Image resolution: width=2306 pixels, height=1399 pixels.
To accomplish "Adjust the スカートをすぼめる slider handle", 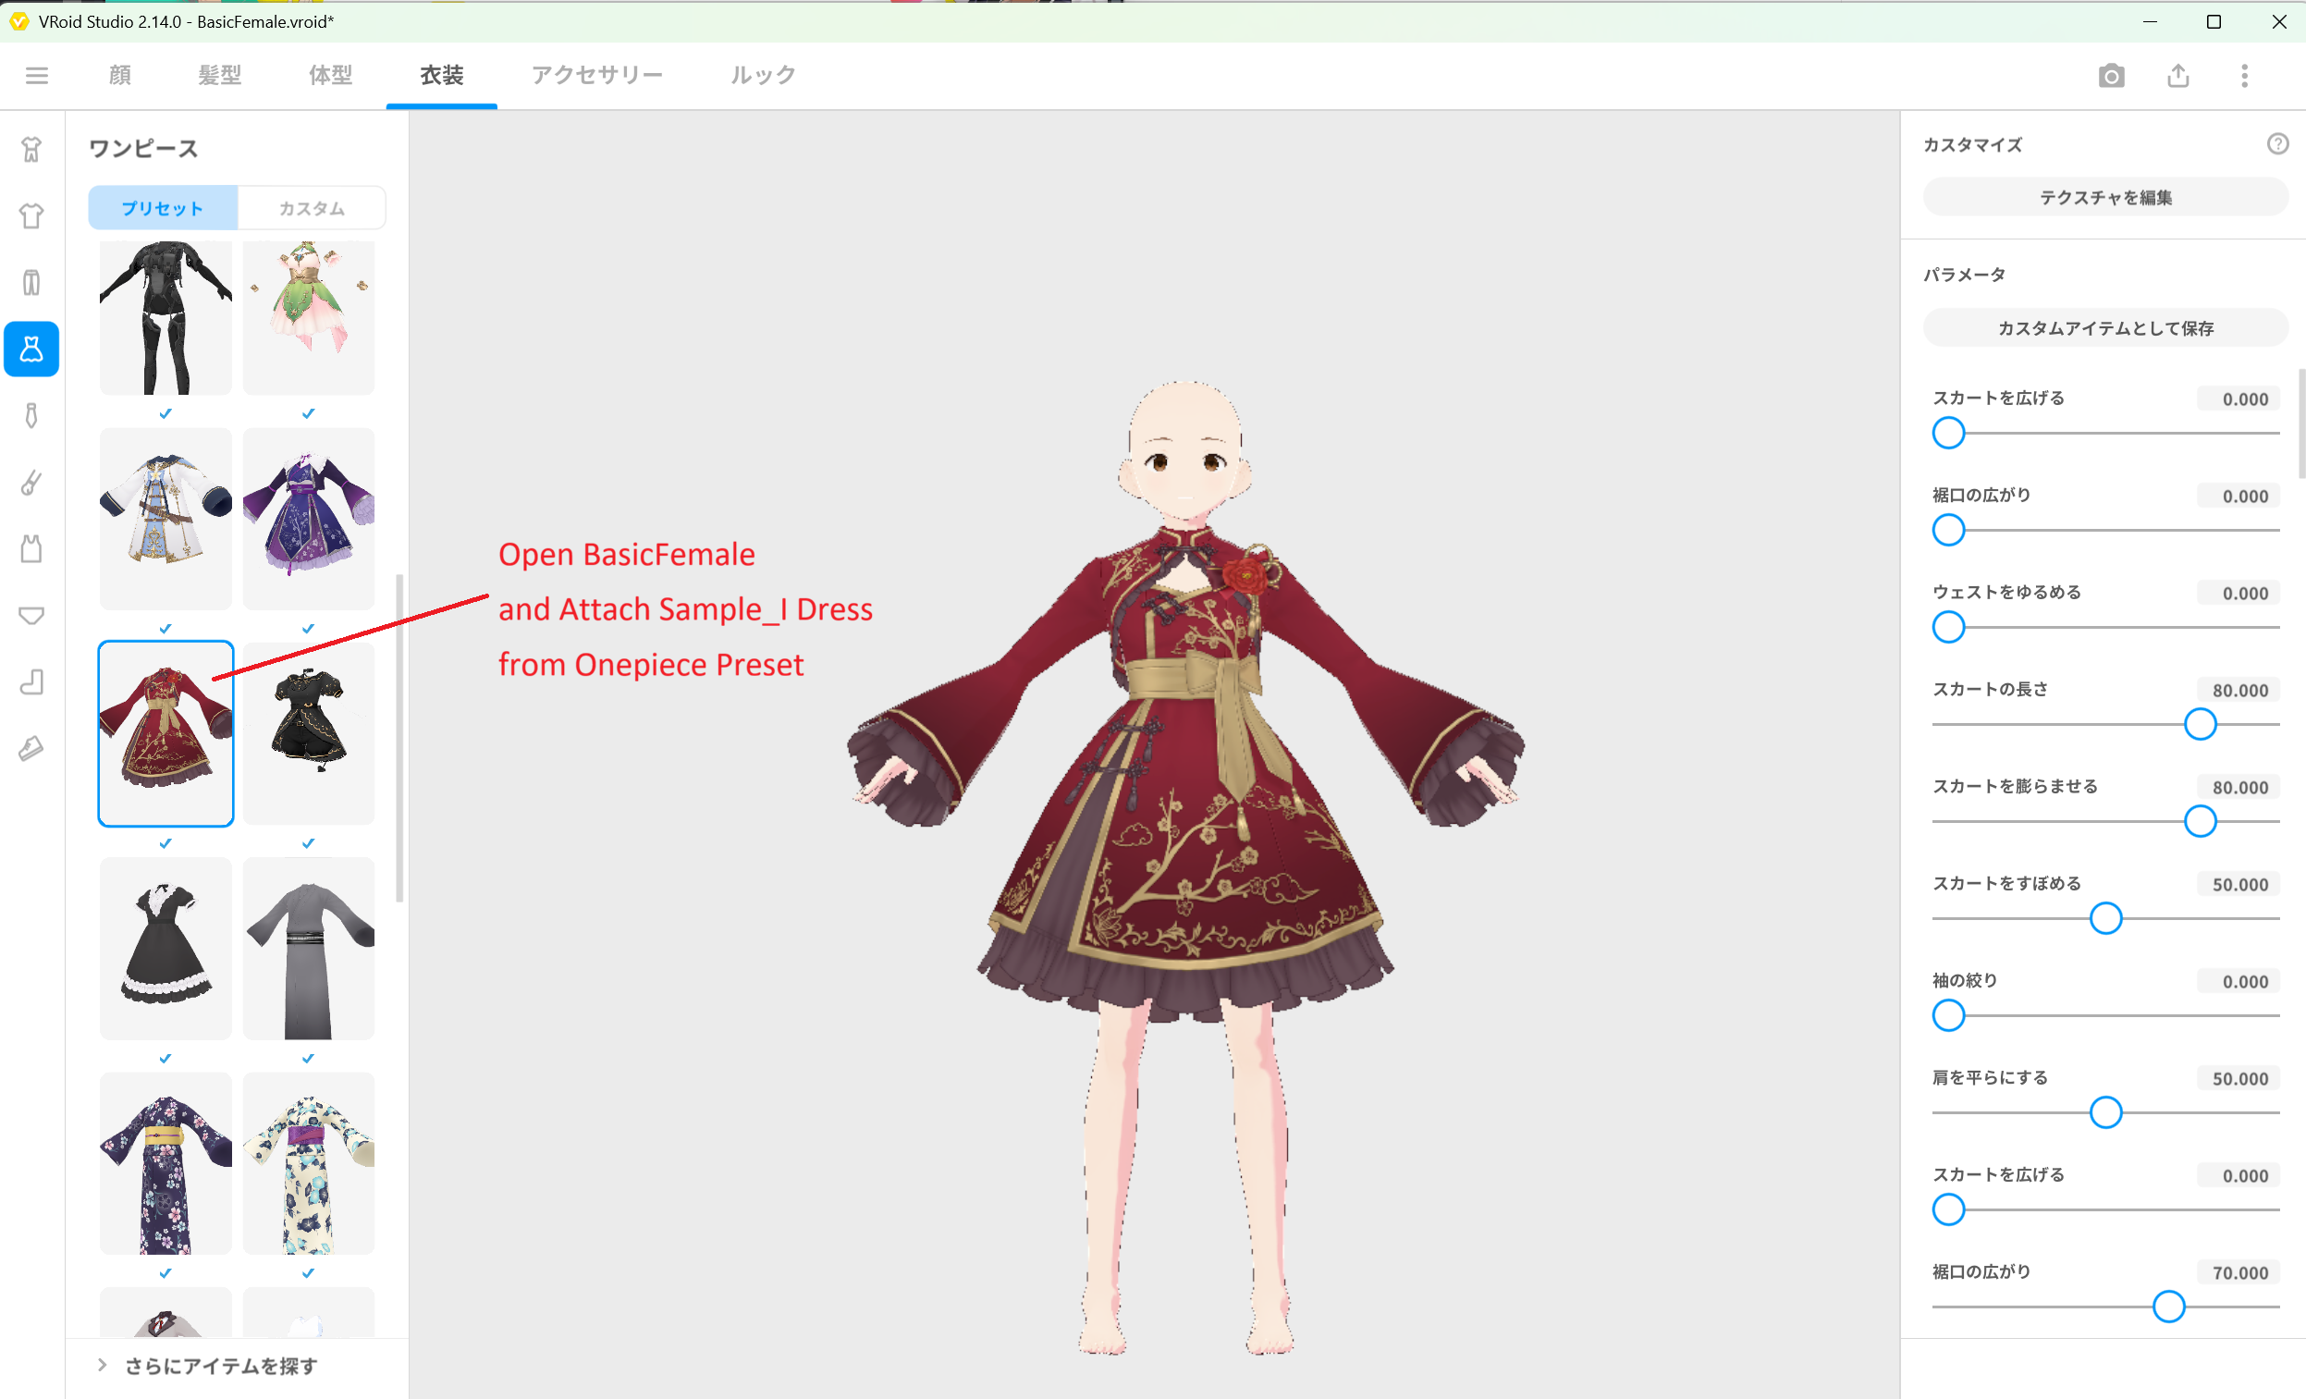I will click(x=2105, y=919).
